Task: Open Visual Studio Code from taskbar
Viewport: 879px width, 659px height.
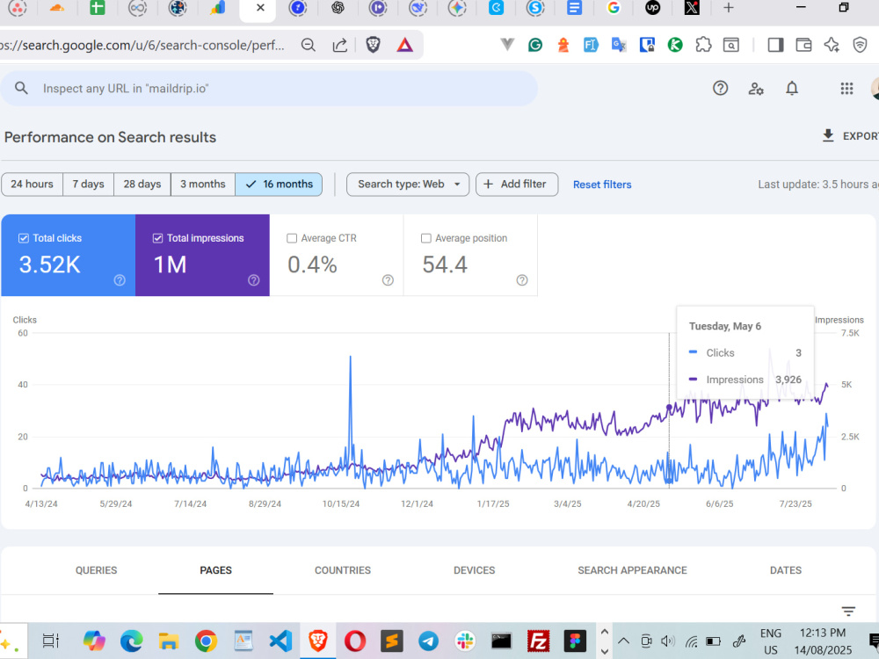Action: point(280,641)
